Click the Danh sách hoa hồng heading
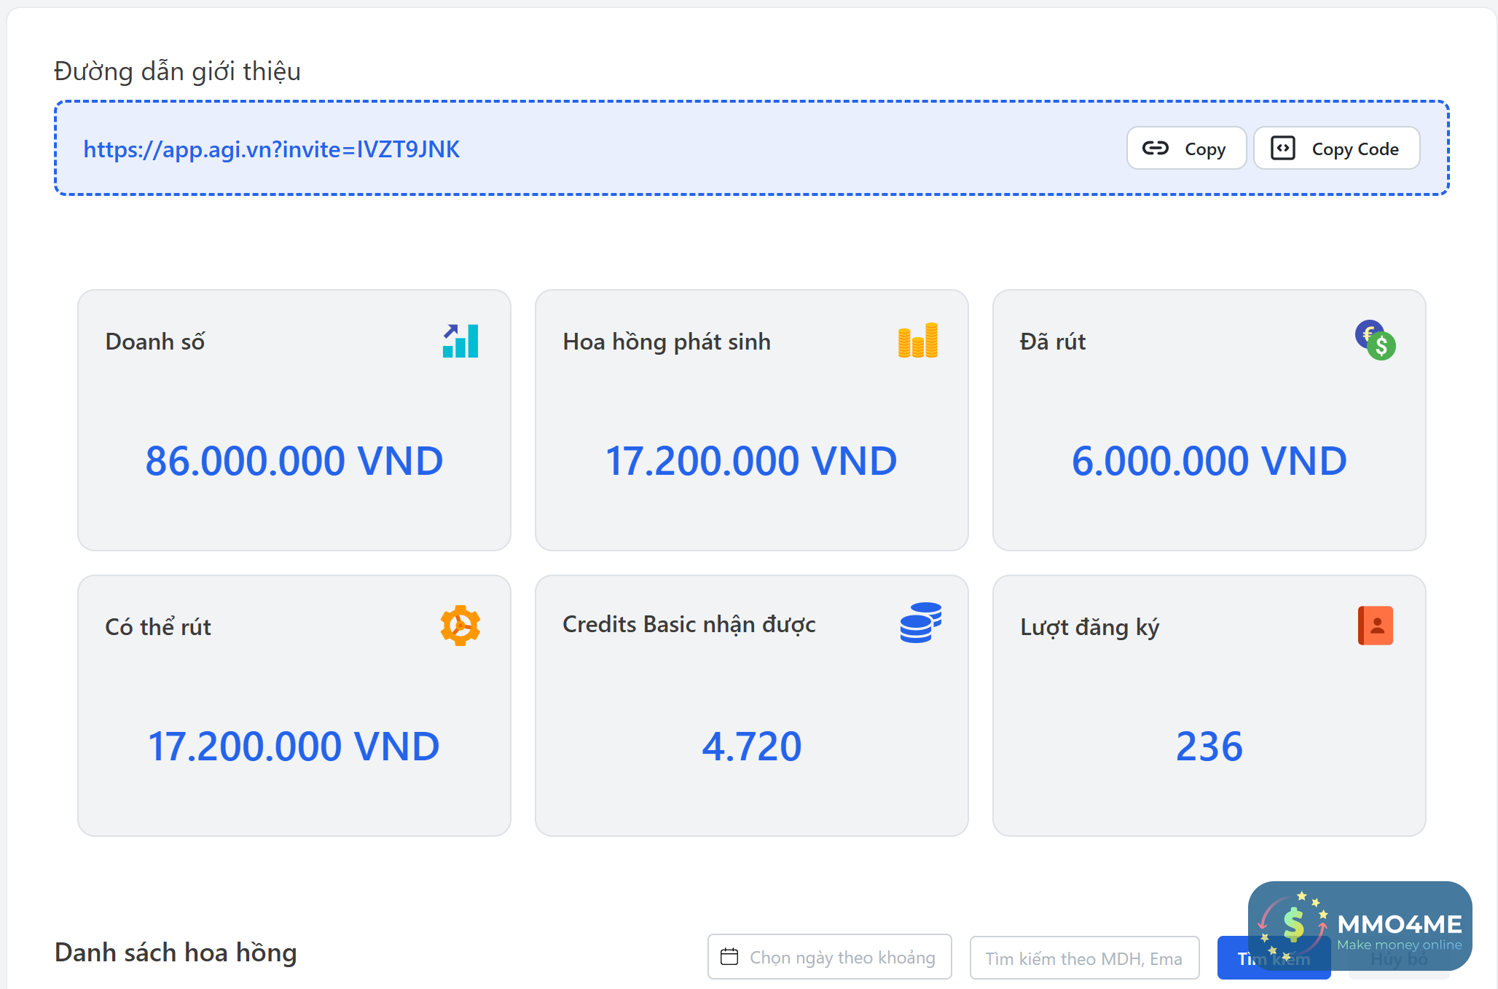 pyautogui.click(x=176, y=953)
